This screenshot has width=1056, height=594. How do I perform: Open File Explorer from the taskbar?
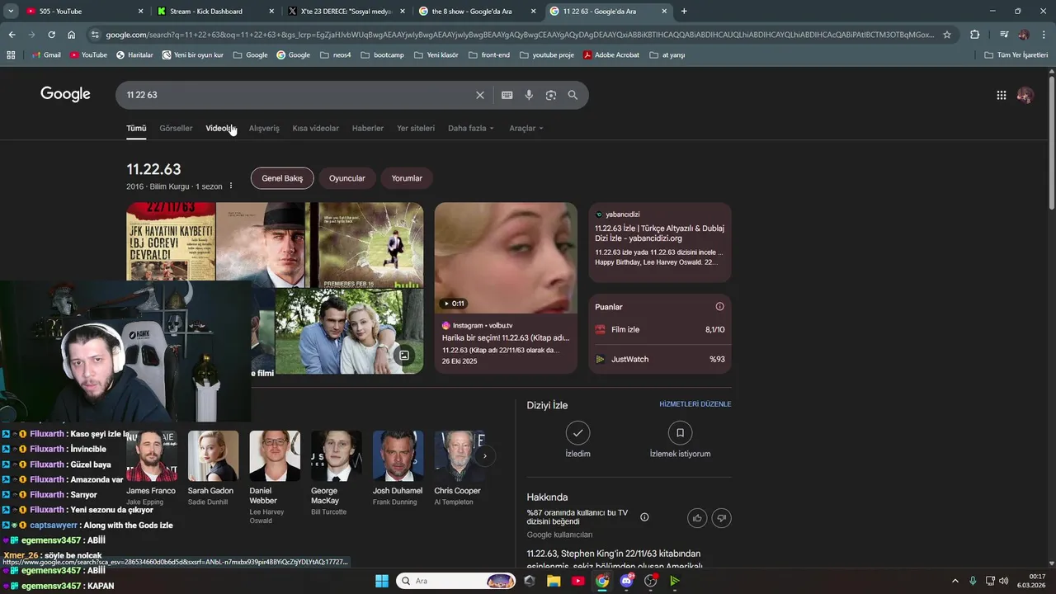pyautogui.click(x=554, y=581)
